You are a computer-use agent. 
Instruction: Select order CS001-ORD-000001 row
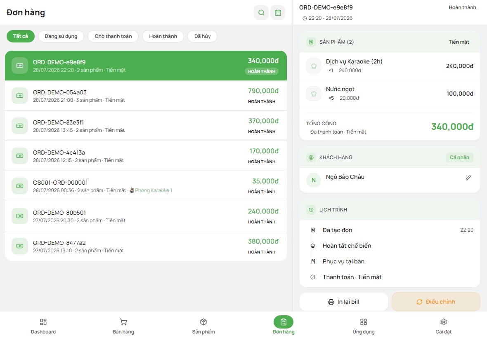(x=146, y=186)
